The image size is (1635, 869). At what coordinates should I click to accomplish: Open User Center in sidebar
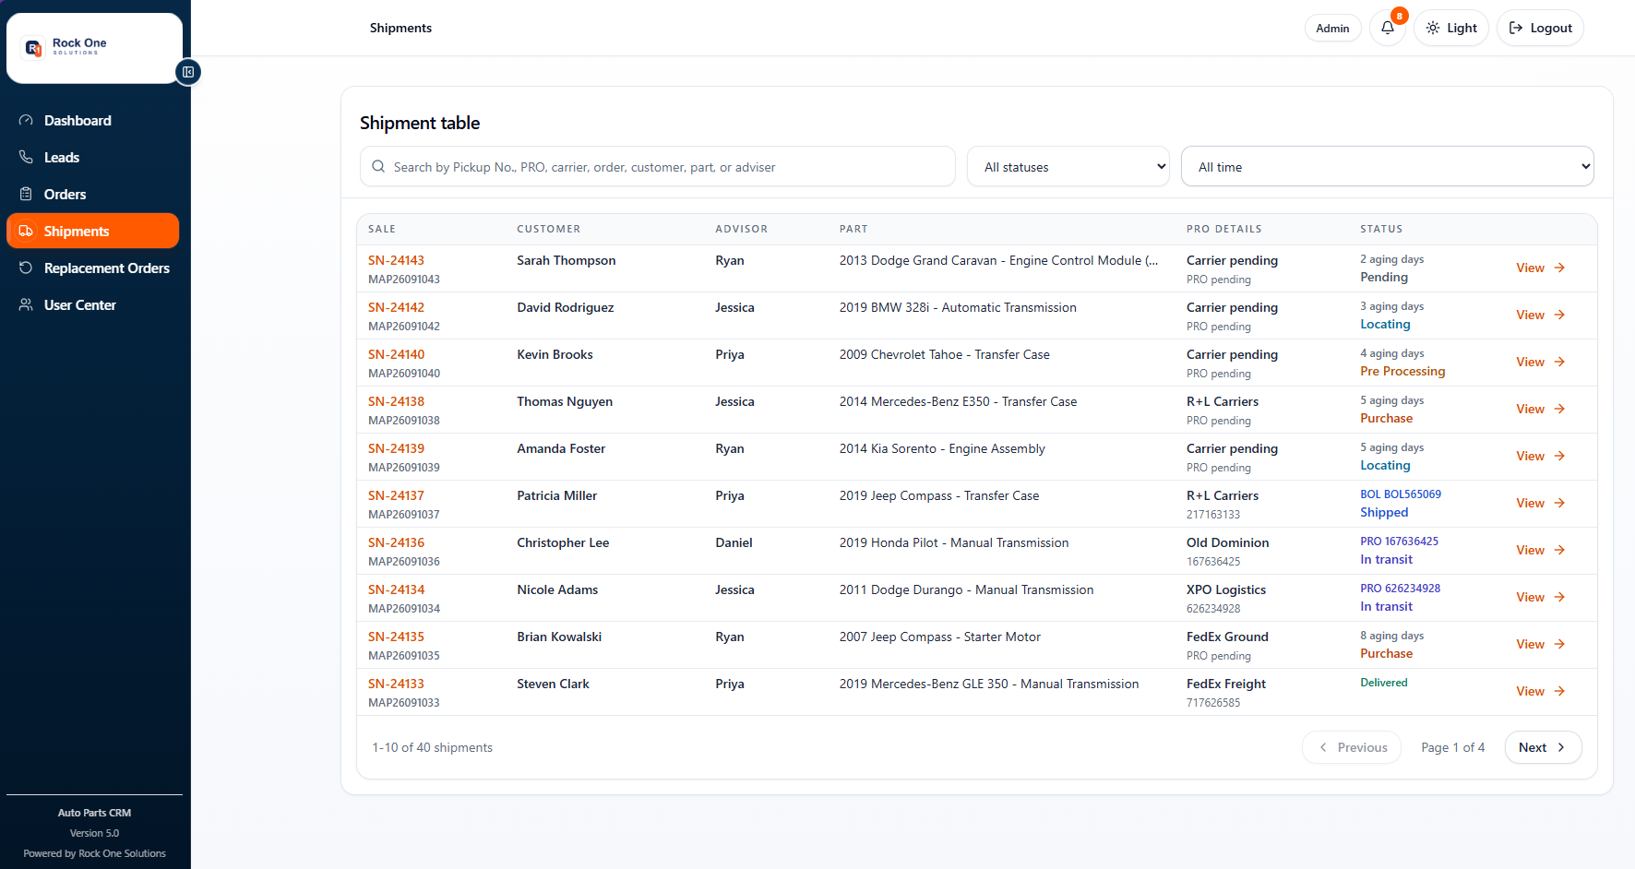tap(92, 305)
